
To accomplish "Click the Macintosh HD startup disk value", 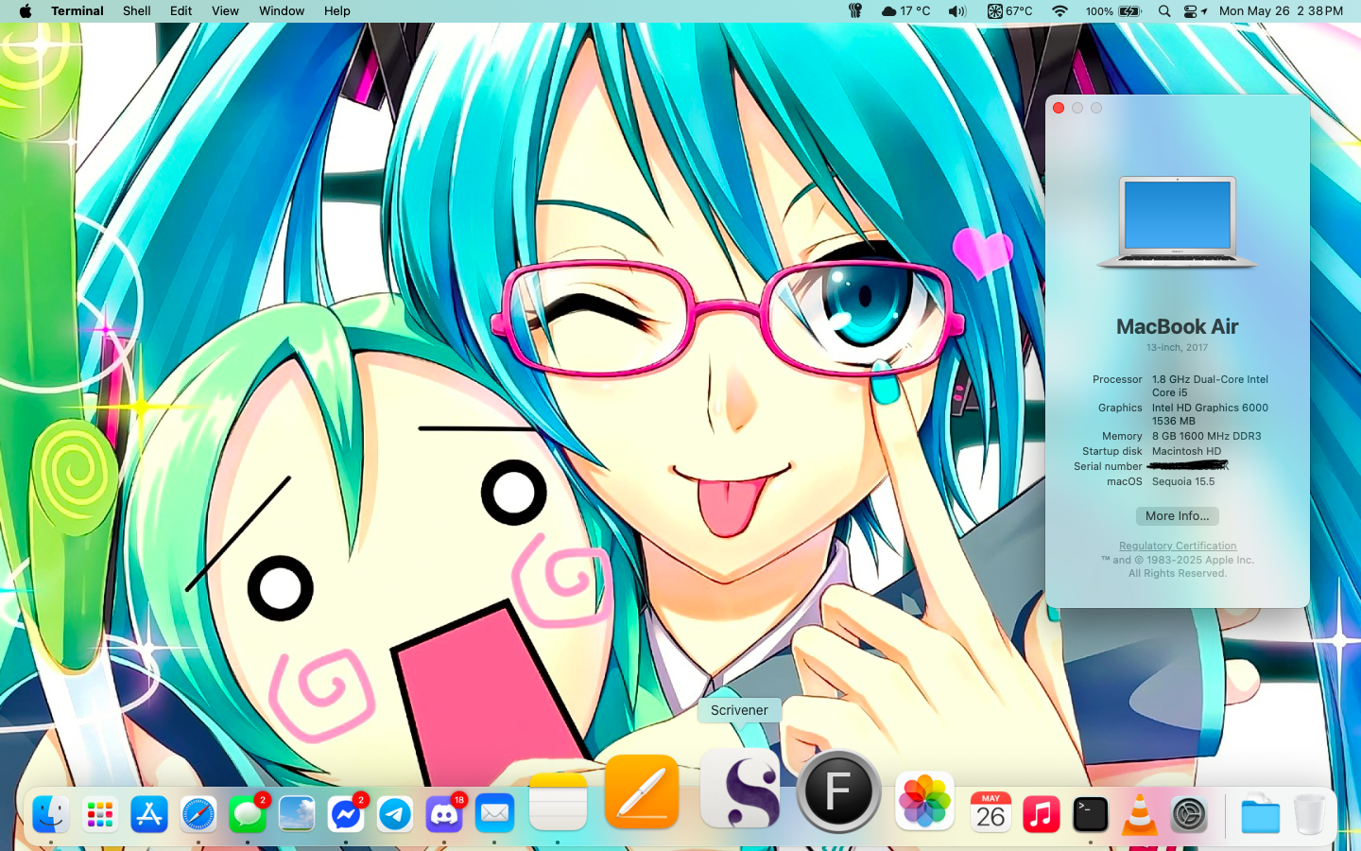I will click(x=1187, y=451).
